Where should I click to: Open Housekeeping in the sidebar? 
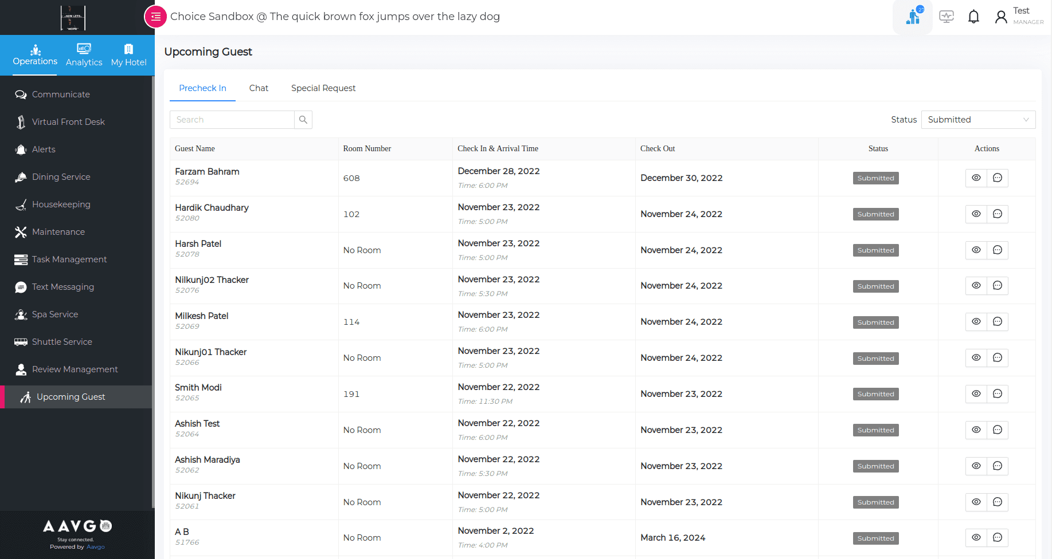pos(61,204)
